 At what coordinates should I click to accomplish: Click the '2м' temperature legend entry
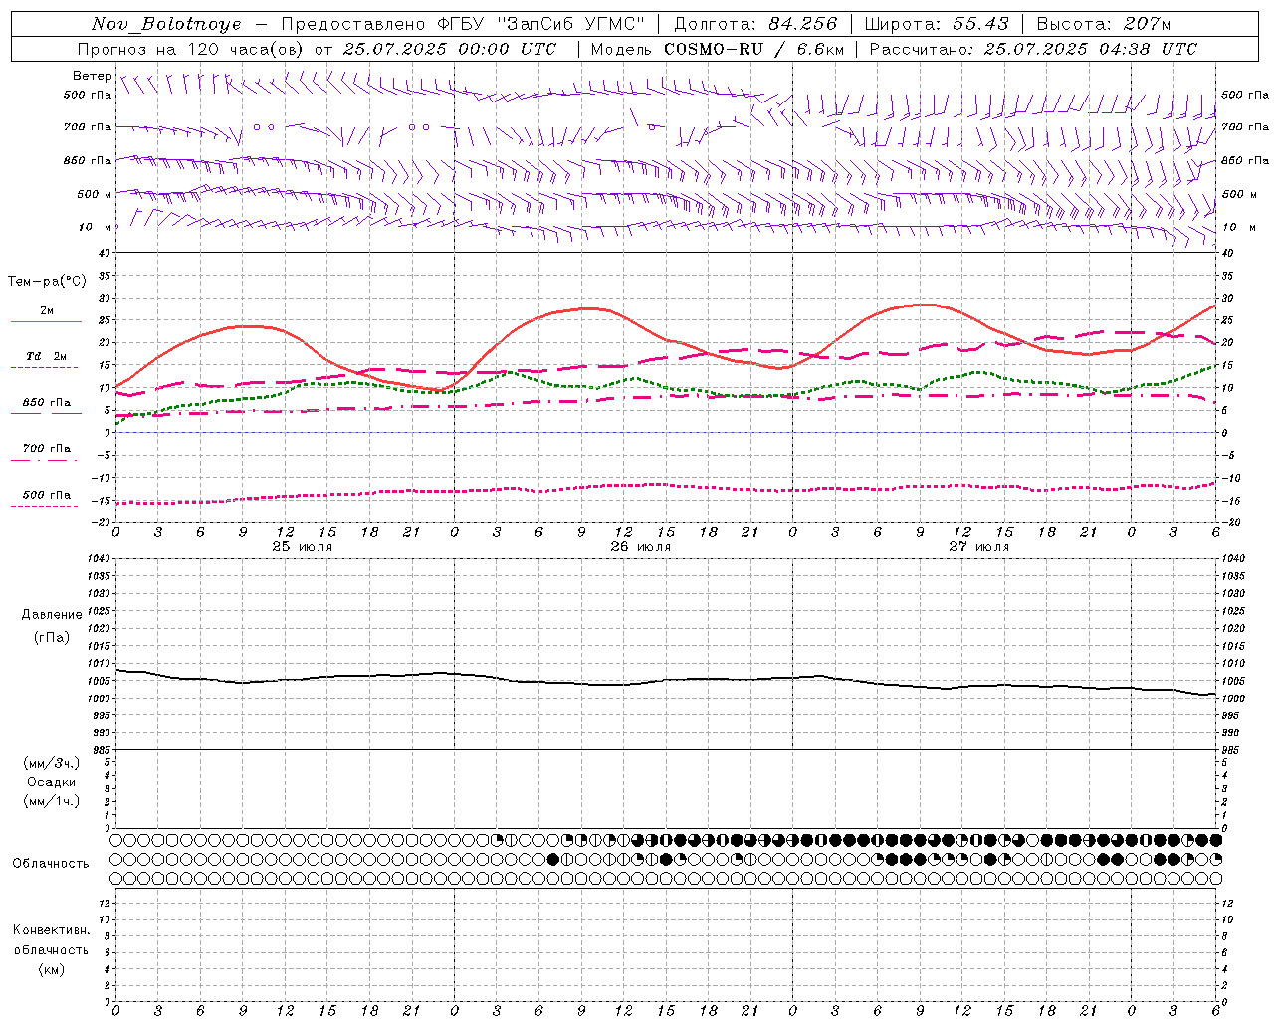[x=47, y=310]
